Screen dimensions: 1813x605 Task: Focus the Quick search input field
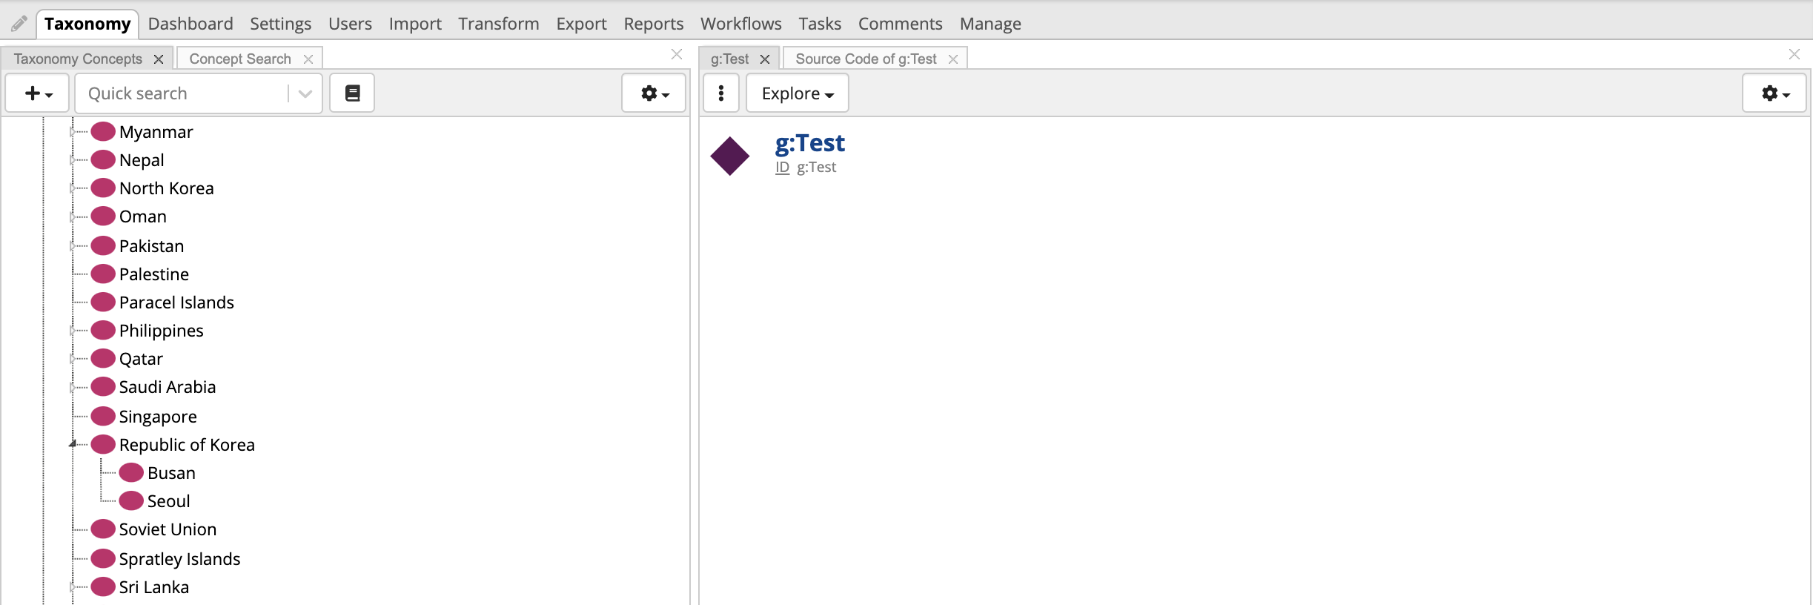point(182,93)
